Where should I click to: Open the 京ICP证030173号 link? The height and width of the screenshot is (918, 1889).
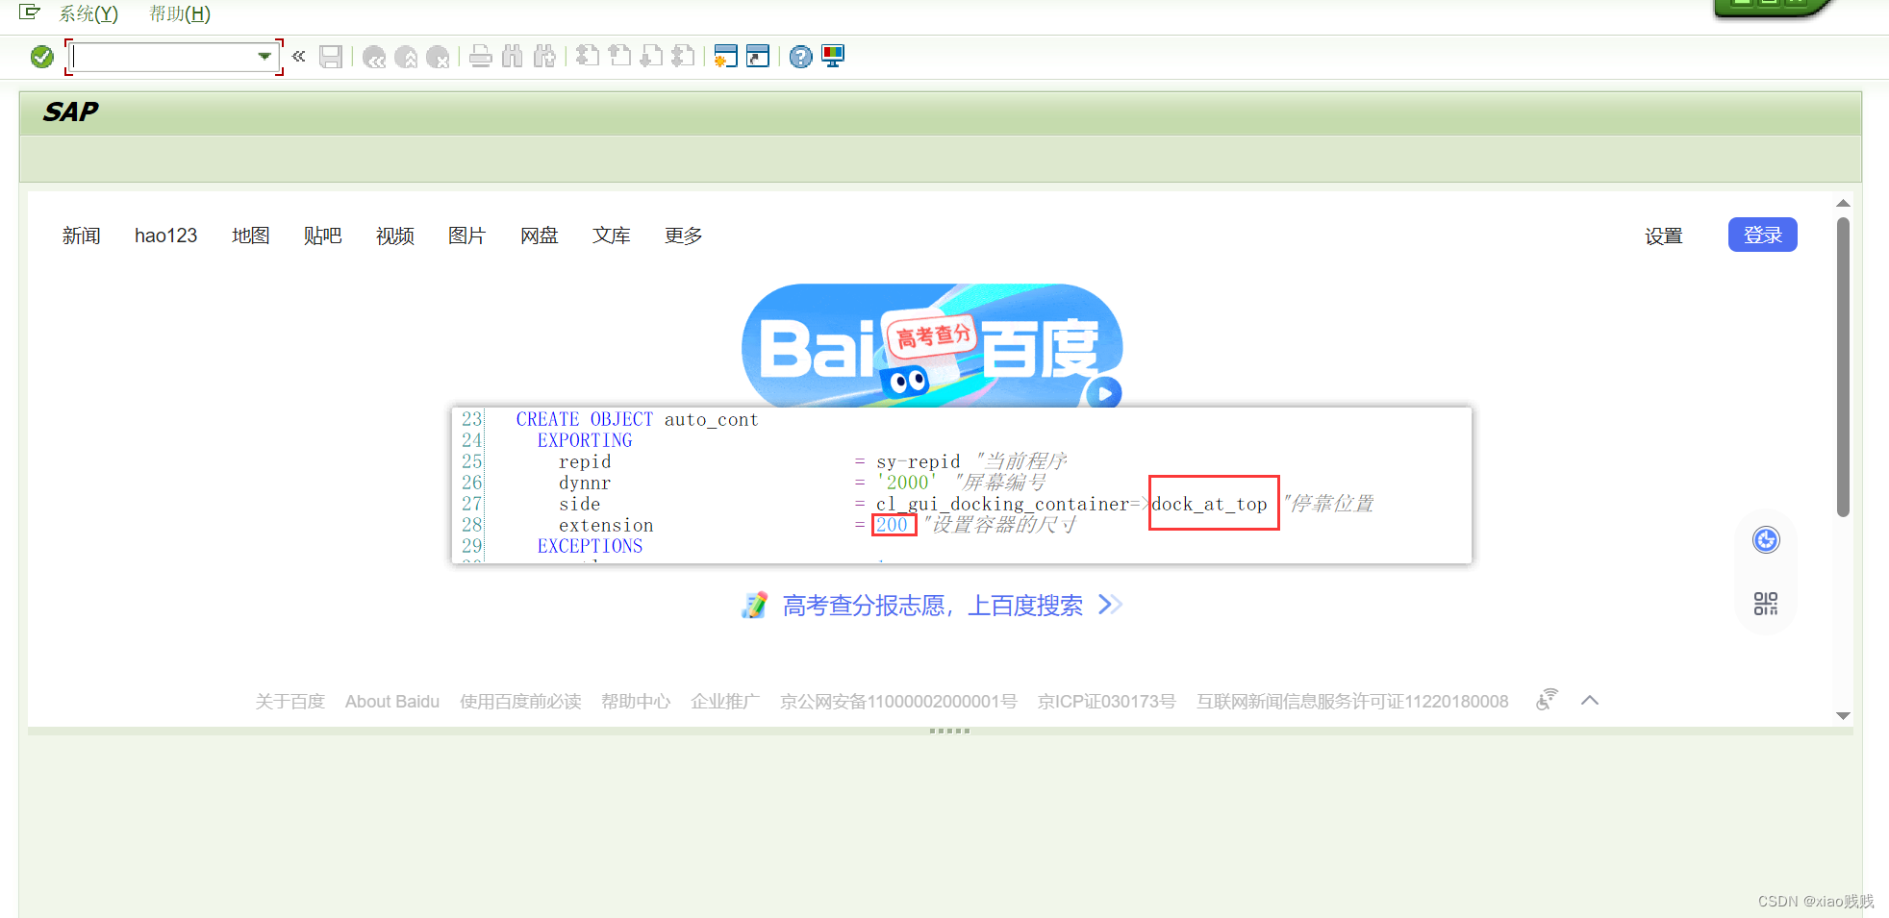point(1106,702)
